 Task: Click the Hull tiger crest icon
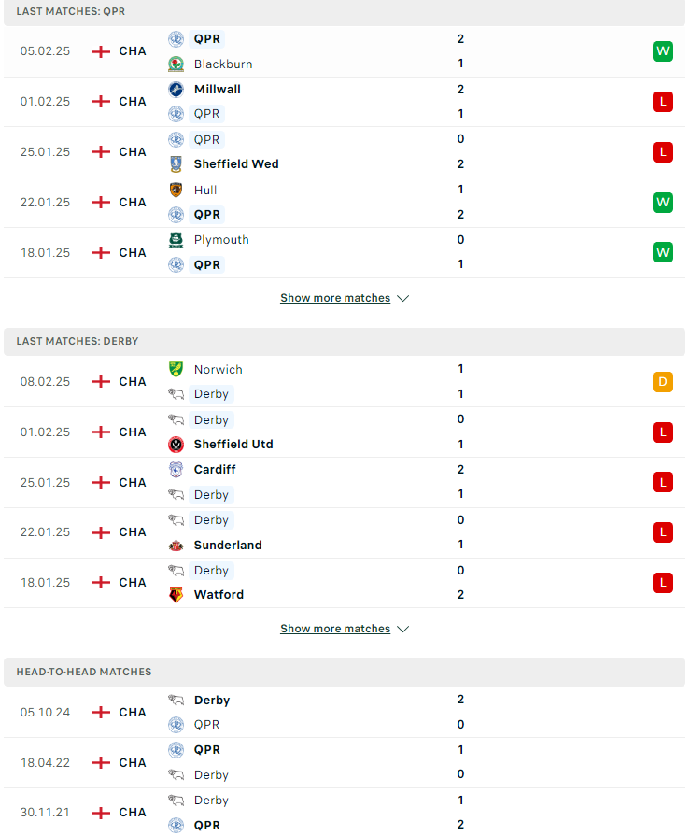(x=176, y=190)
